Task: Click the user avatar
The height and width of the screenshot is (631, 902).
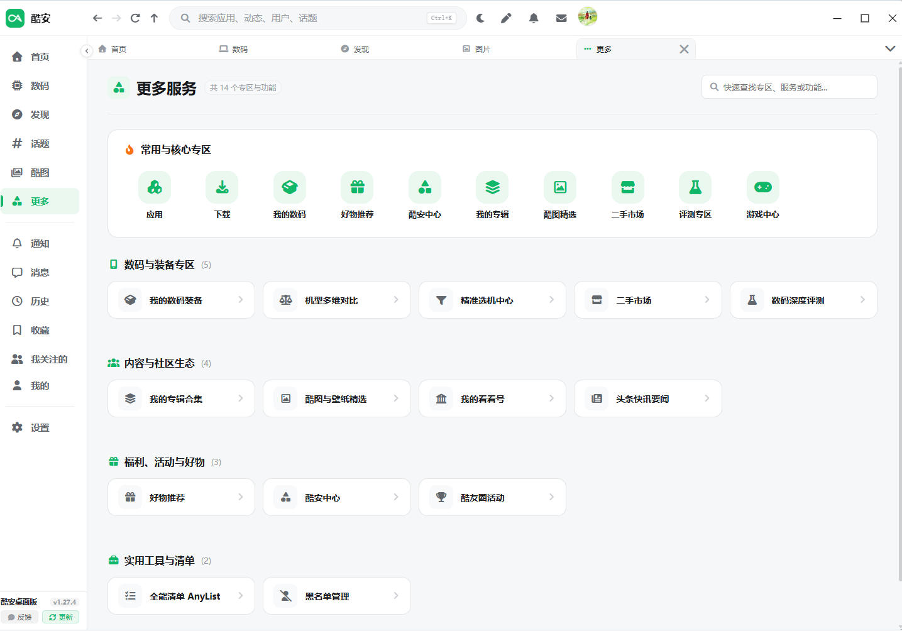Action: (588, 16)
